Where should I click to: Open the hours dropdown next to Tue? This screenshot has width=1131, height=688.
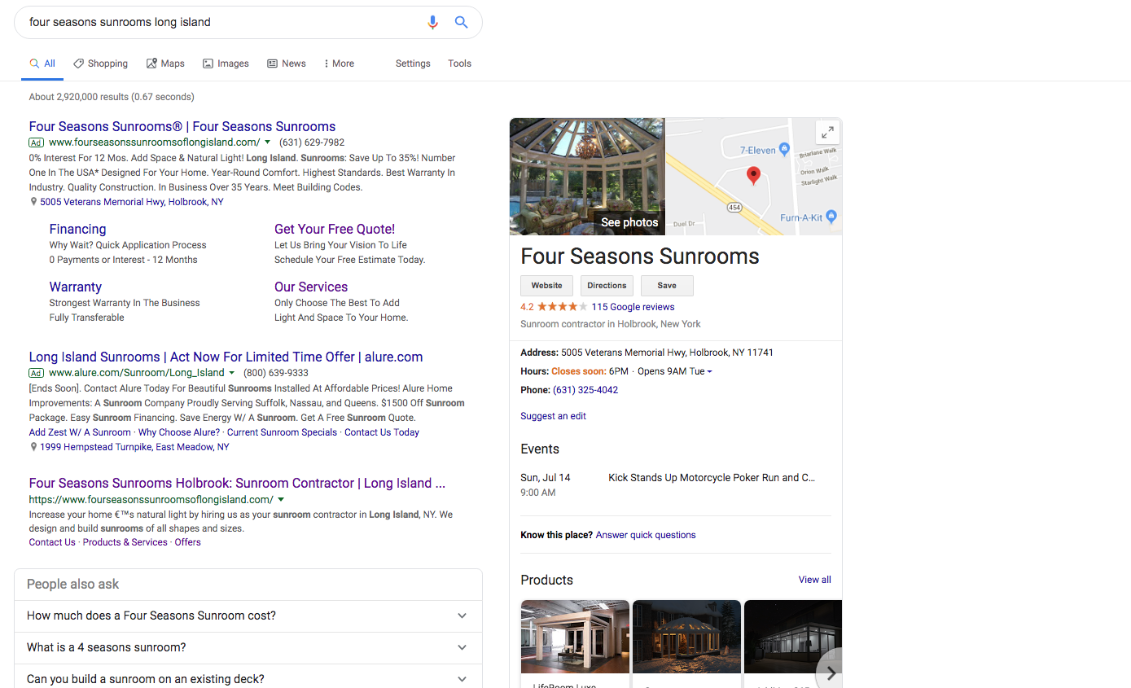[x=709, y=372]
